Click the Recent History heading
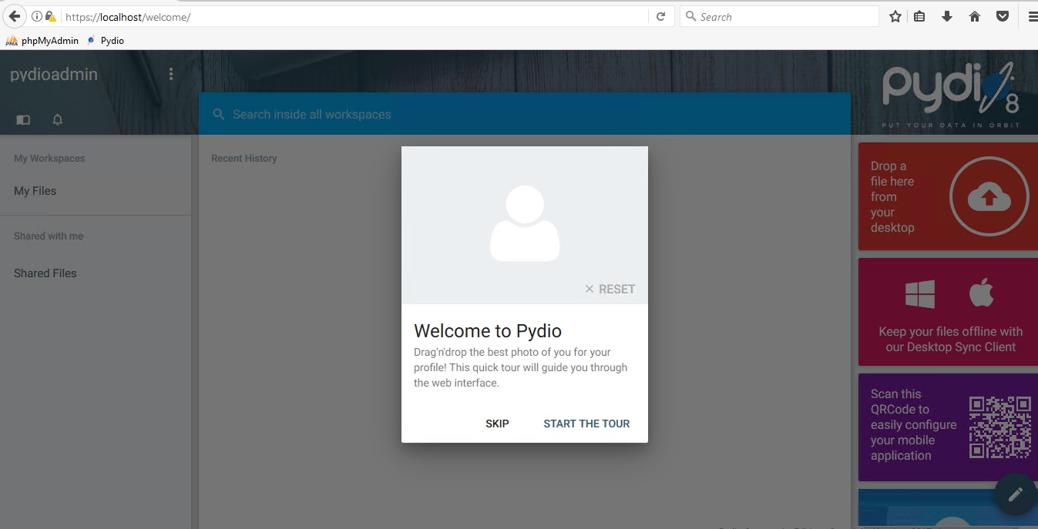Image resolution: width=1038 pixels, height=529 pixels. click(x=244, y=159)
